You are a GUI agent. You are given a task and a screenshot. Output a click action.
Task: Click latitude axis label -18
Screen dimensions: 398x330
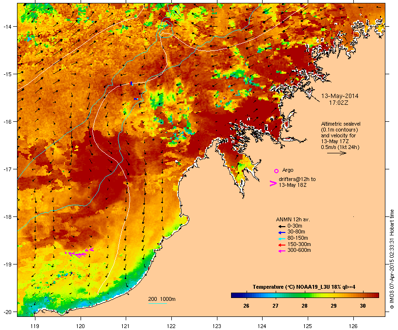[7, 217]
